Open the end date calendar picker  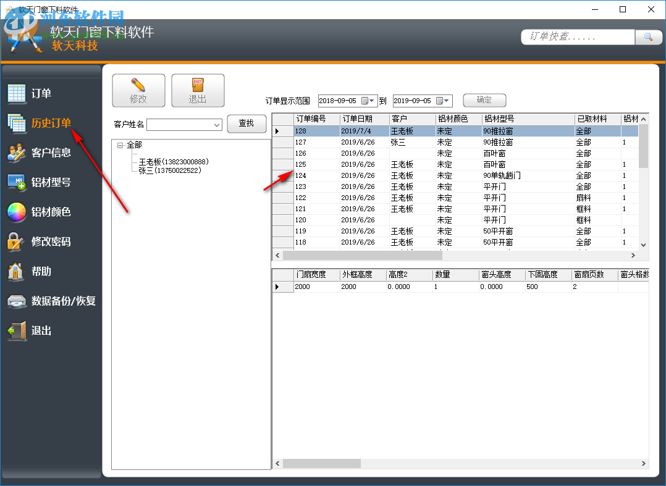pyautogui.click(x=443, y=101)
